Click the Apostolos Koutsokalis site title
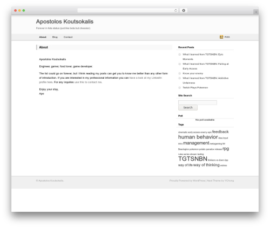Viewport: 270px width, 228px height. (65, 22)
